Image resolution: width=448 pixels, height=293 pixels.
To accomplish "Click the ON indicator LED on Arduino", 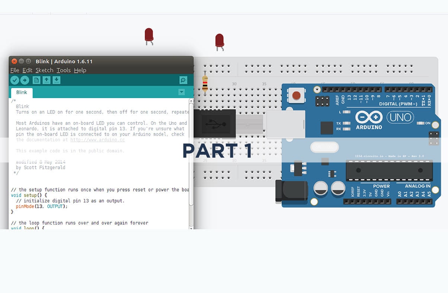I will click(x=420, y=123).
